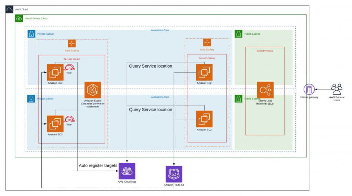Select the top Public Subnet lock icon
Screen dimensions: 352x196
click(239, 34)
